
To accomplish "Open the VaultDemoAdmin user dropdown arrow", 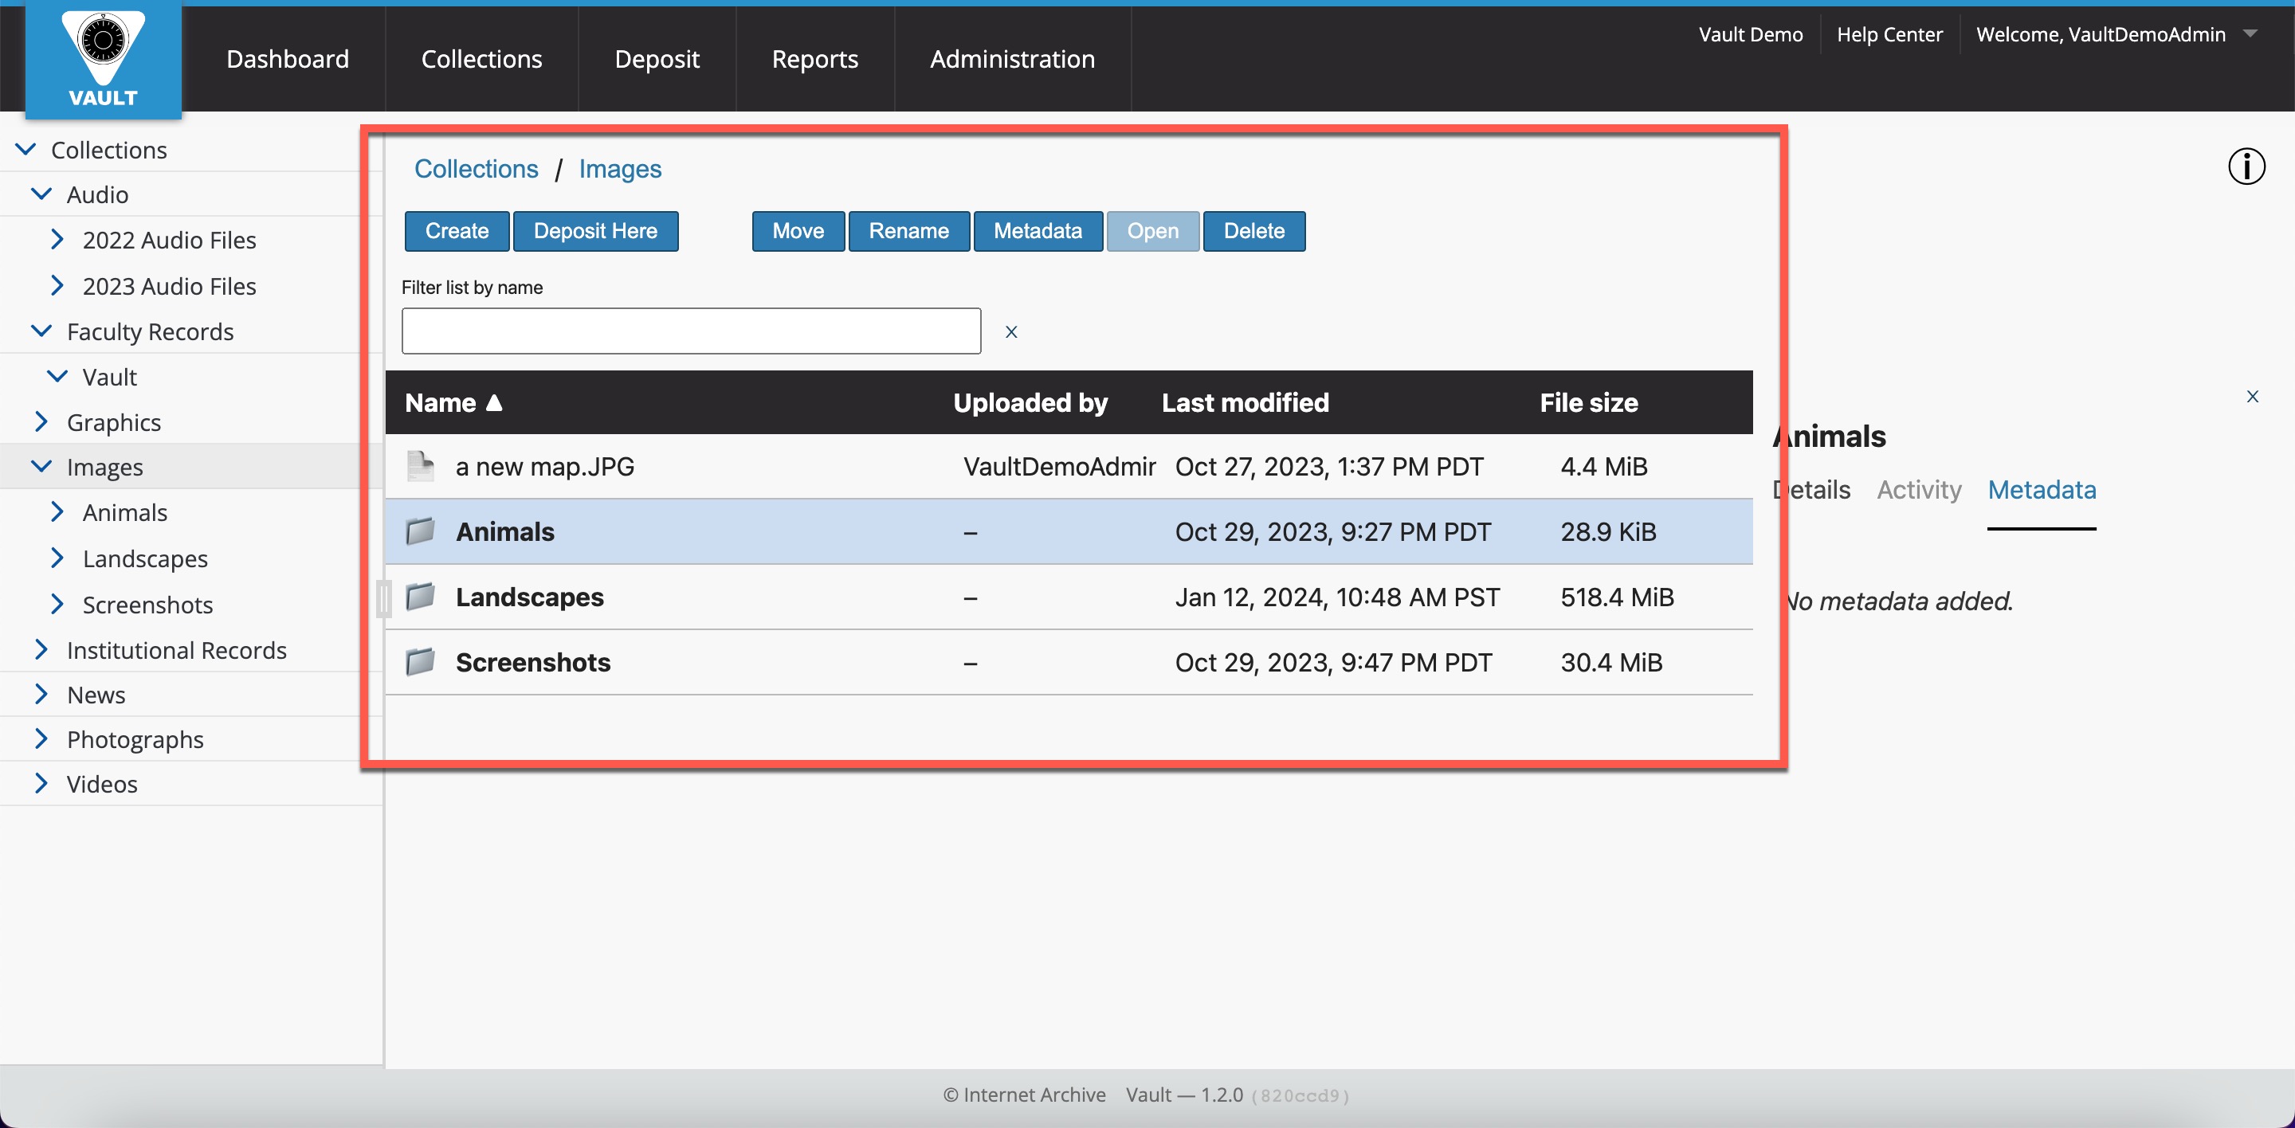I will click(2251, 33).
